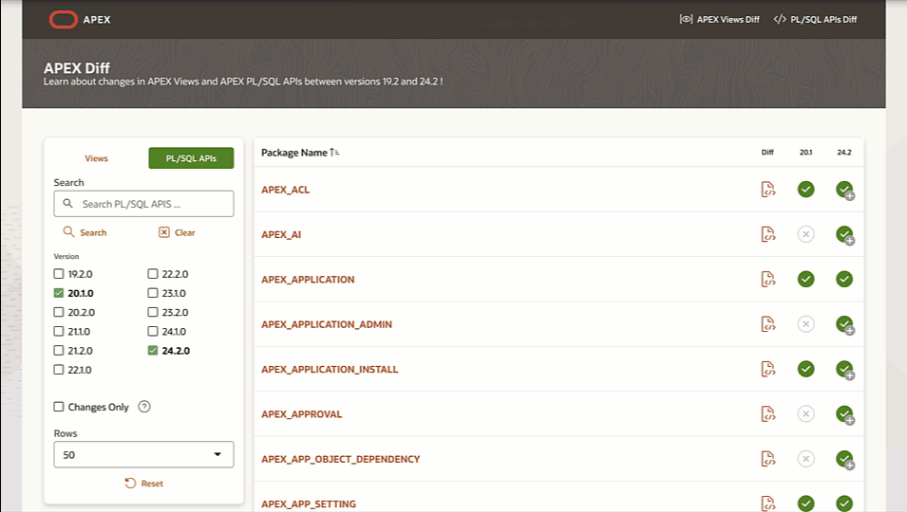Open the APEX_APP_SETTING package link
This screenshot has height=512, width=907.
pos(309,503)
